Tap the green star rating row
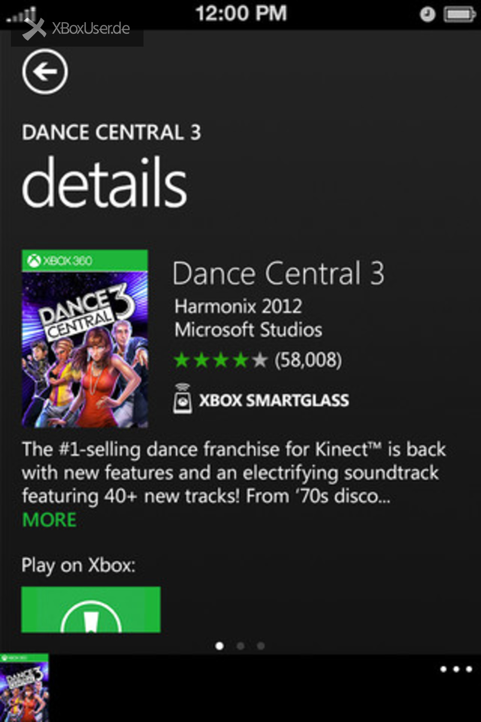 click(x=221, y=360)
